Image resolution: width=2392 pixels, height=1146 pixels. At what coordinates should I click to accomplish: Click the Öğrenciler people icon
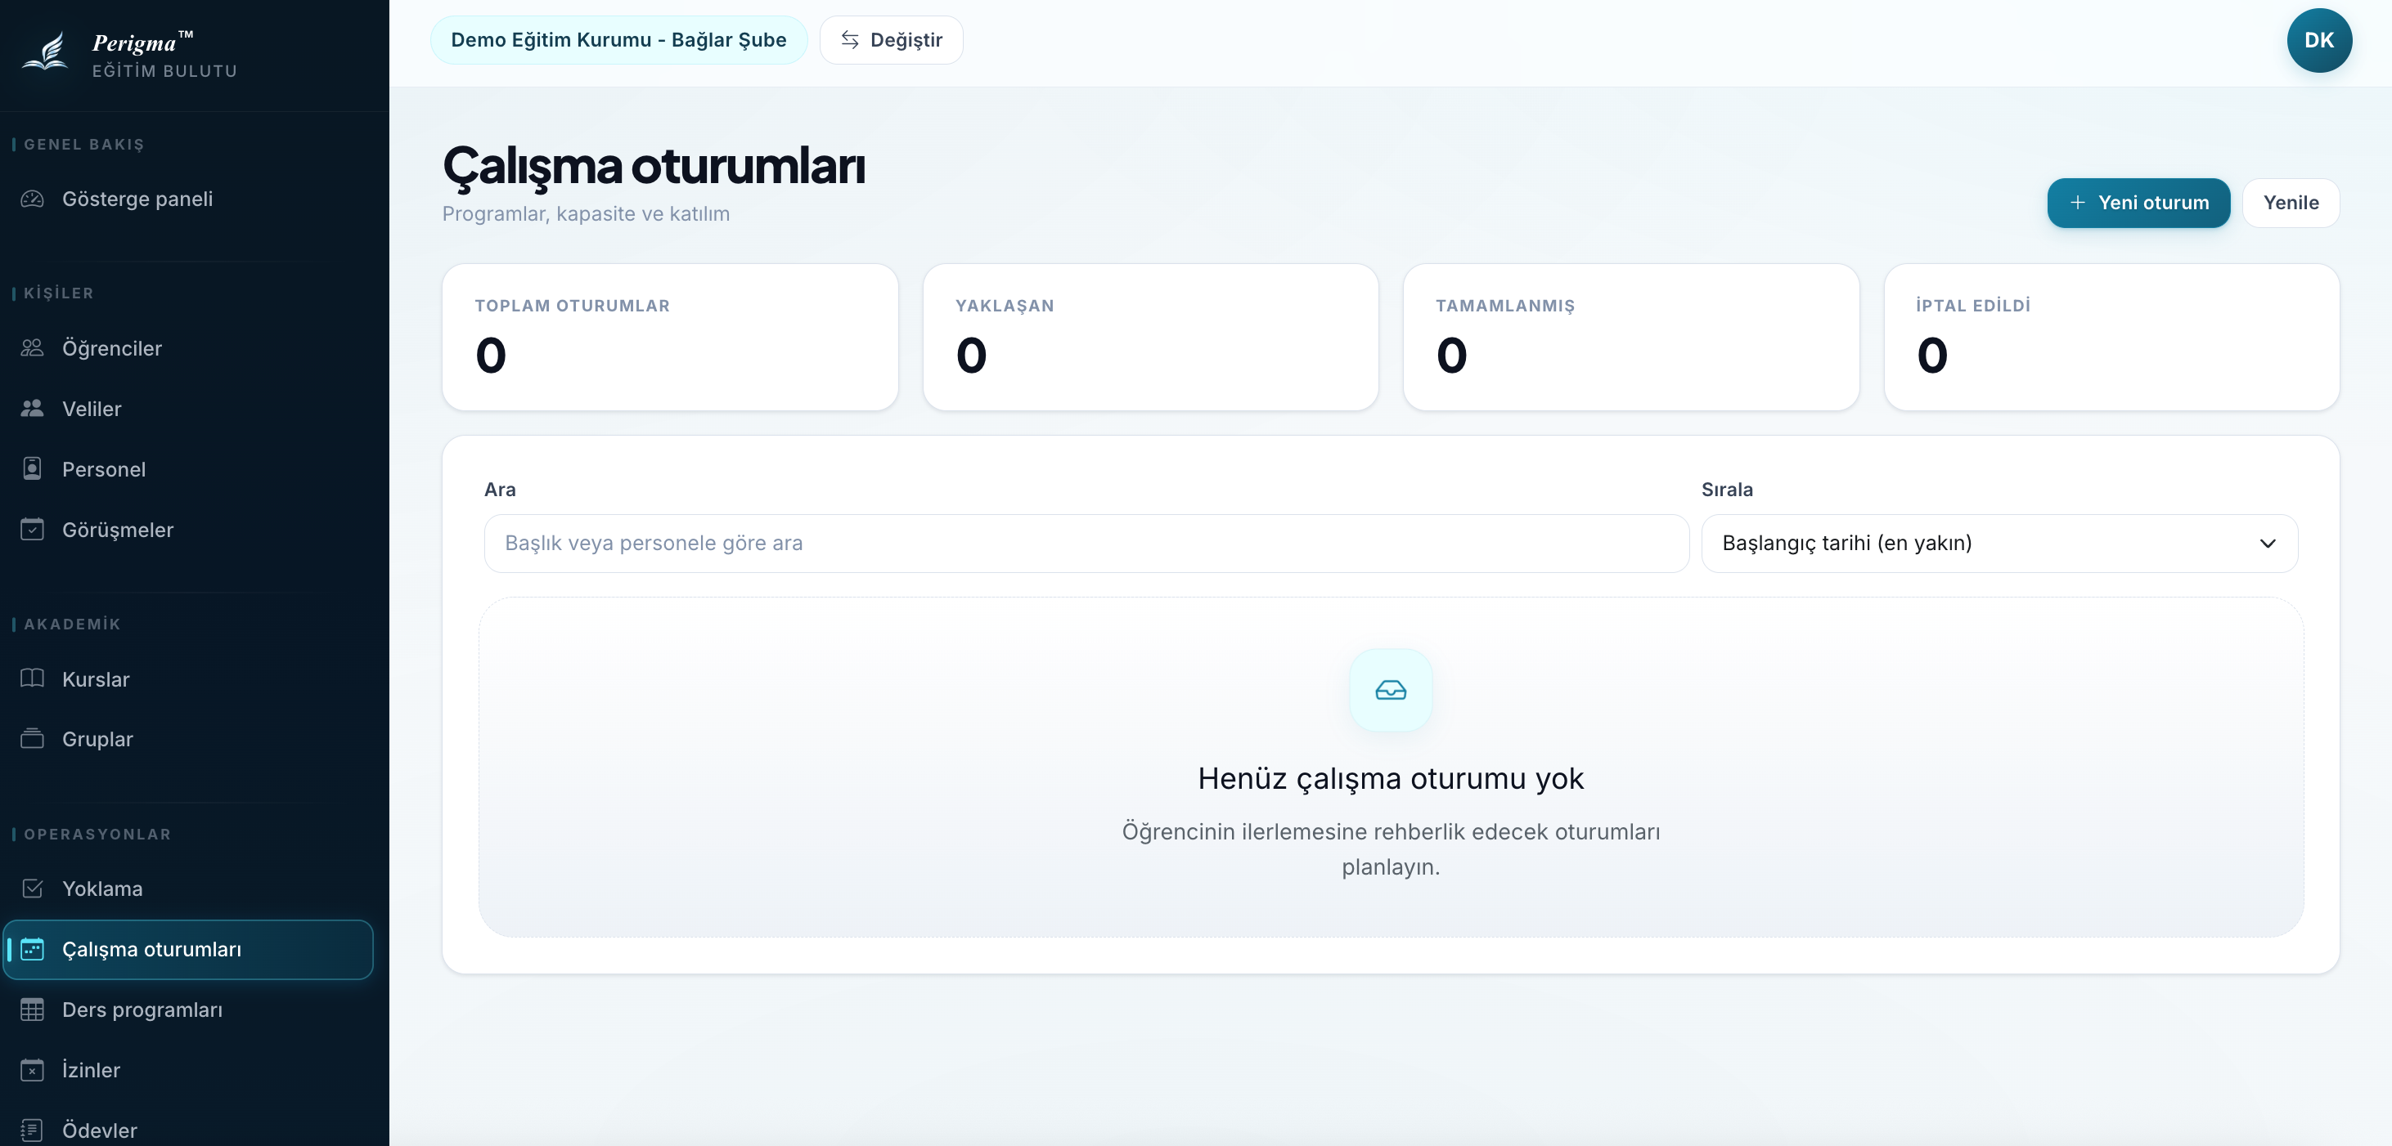(33, 348)
